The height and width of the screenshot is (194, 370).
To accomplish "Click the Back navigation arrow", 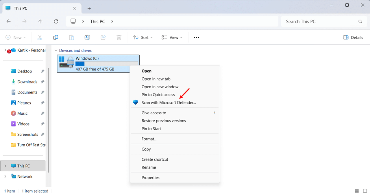I will [x=9, y=21].
